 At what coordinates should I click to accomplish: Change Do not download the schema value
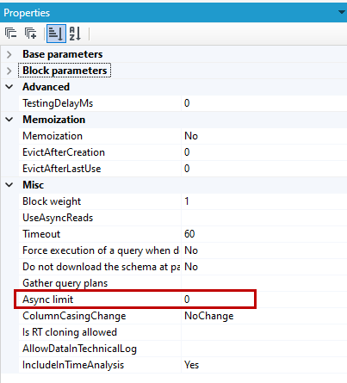pos(264,267)
